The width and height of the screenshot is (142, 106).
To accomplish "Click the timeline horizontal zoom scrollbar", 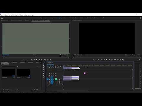I will (x=67, y=90).
